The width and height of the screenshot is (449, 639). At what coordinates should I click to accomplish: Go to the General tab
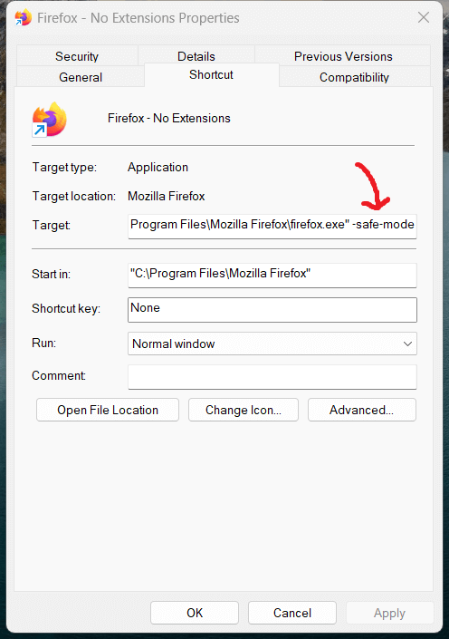coord(81,77)
